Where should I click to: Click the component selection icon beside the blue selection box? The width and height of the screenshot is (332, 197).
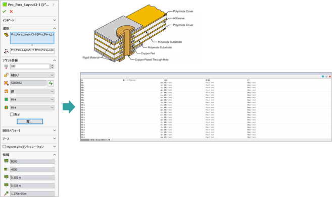tap(6, 35)
